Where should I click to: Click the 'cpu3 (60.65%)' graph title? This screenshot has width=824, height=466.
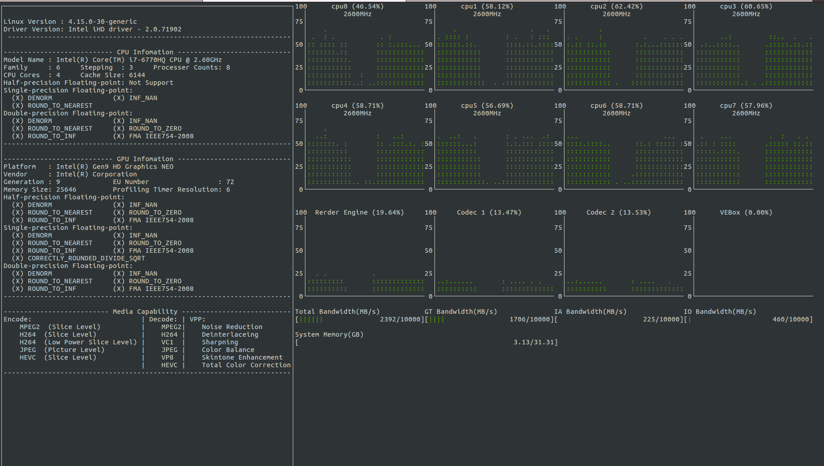click(746, 6)
